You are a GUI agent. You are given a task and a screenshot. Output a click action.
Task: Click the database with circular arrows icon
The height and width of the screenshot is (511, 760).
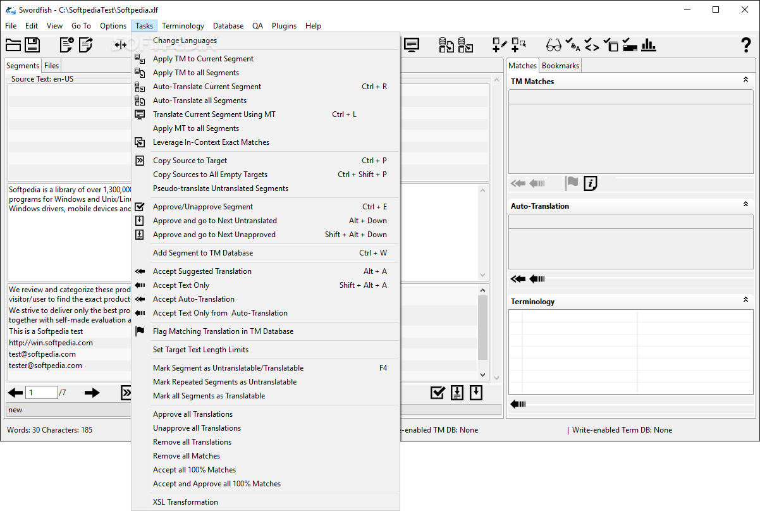(446, 45)
